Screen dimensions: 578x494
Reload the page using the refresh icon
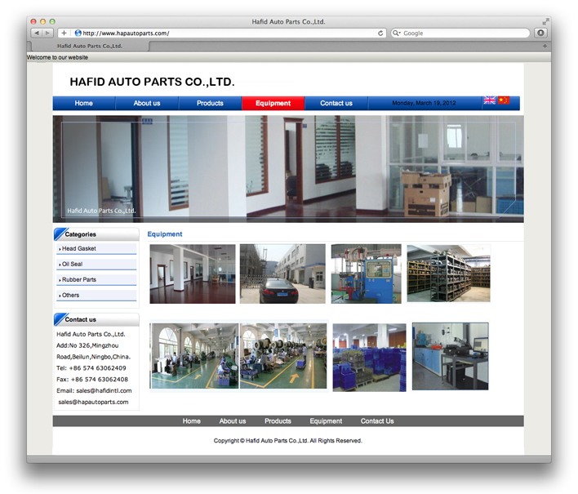click(380, 33)
